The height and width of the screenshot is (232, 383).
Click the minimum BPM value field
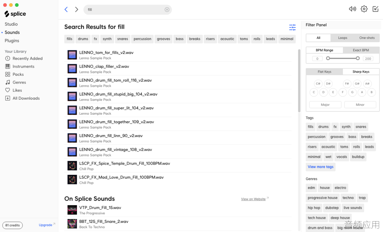(317, 59)
